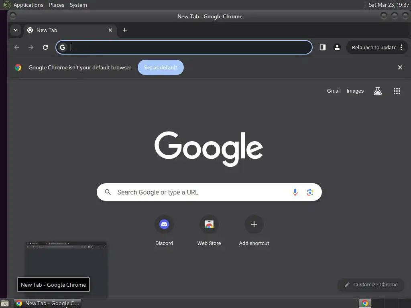The height and width of the screenshot is (308, 411).
Task: Click the Google logo
Action: (x=209, y=149)
